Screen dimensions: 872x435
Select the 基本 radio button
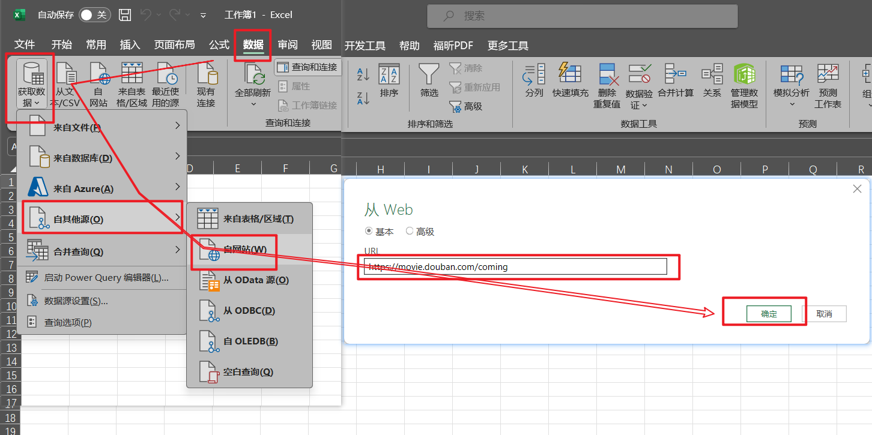(x=369, y=231)
